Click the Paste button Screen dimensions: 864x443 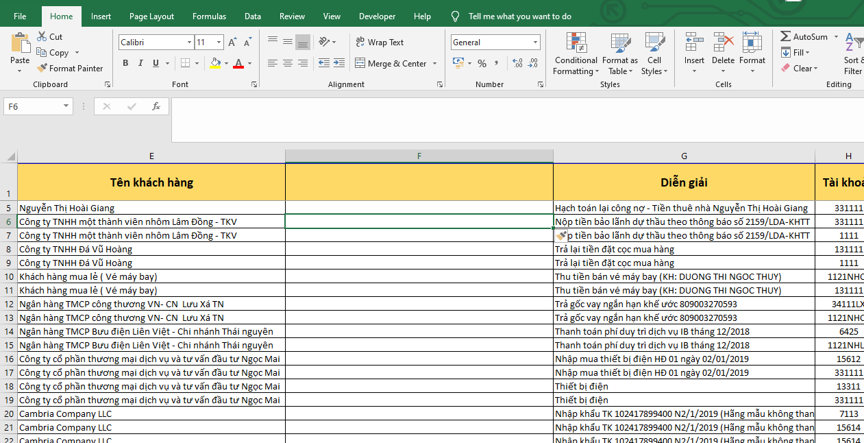20,47
